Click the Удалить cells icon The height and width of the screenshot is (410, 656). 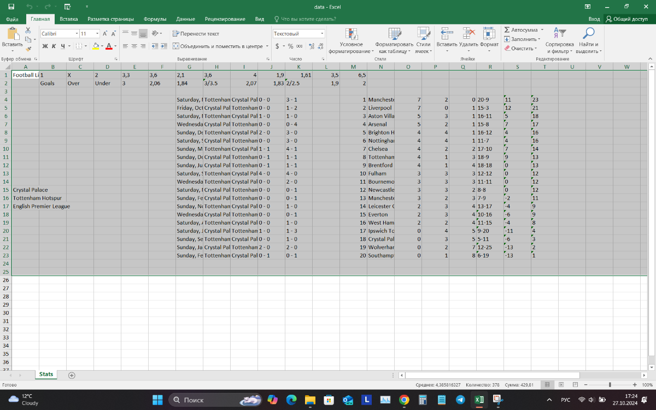468,34
